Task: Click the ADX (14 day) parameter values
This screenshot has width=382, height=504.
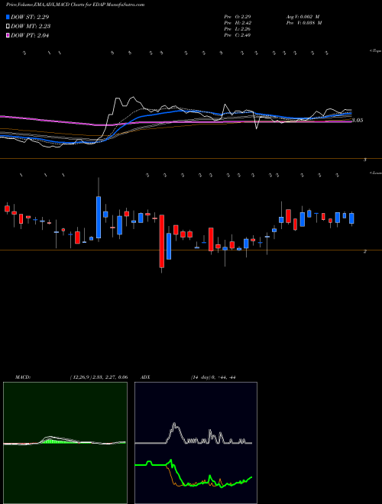Action: pos(213,377)
